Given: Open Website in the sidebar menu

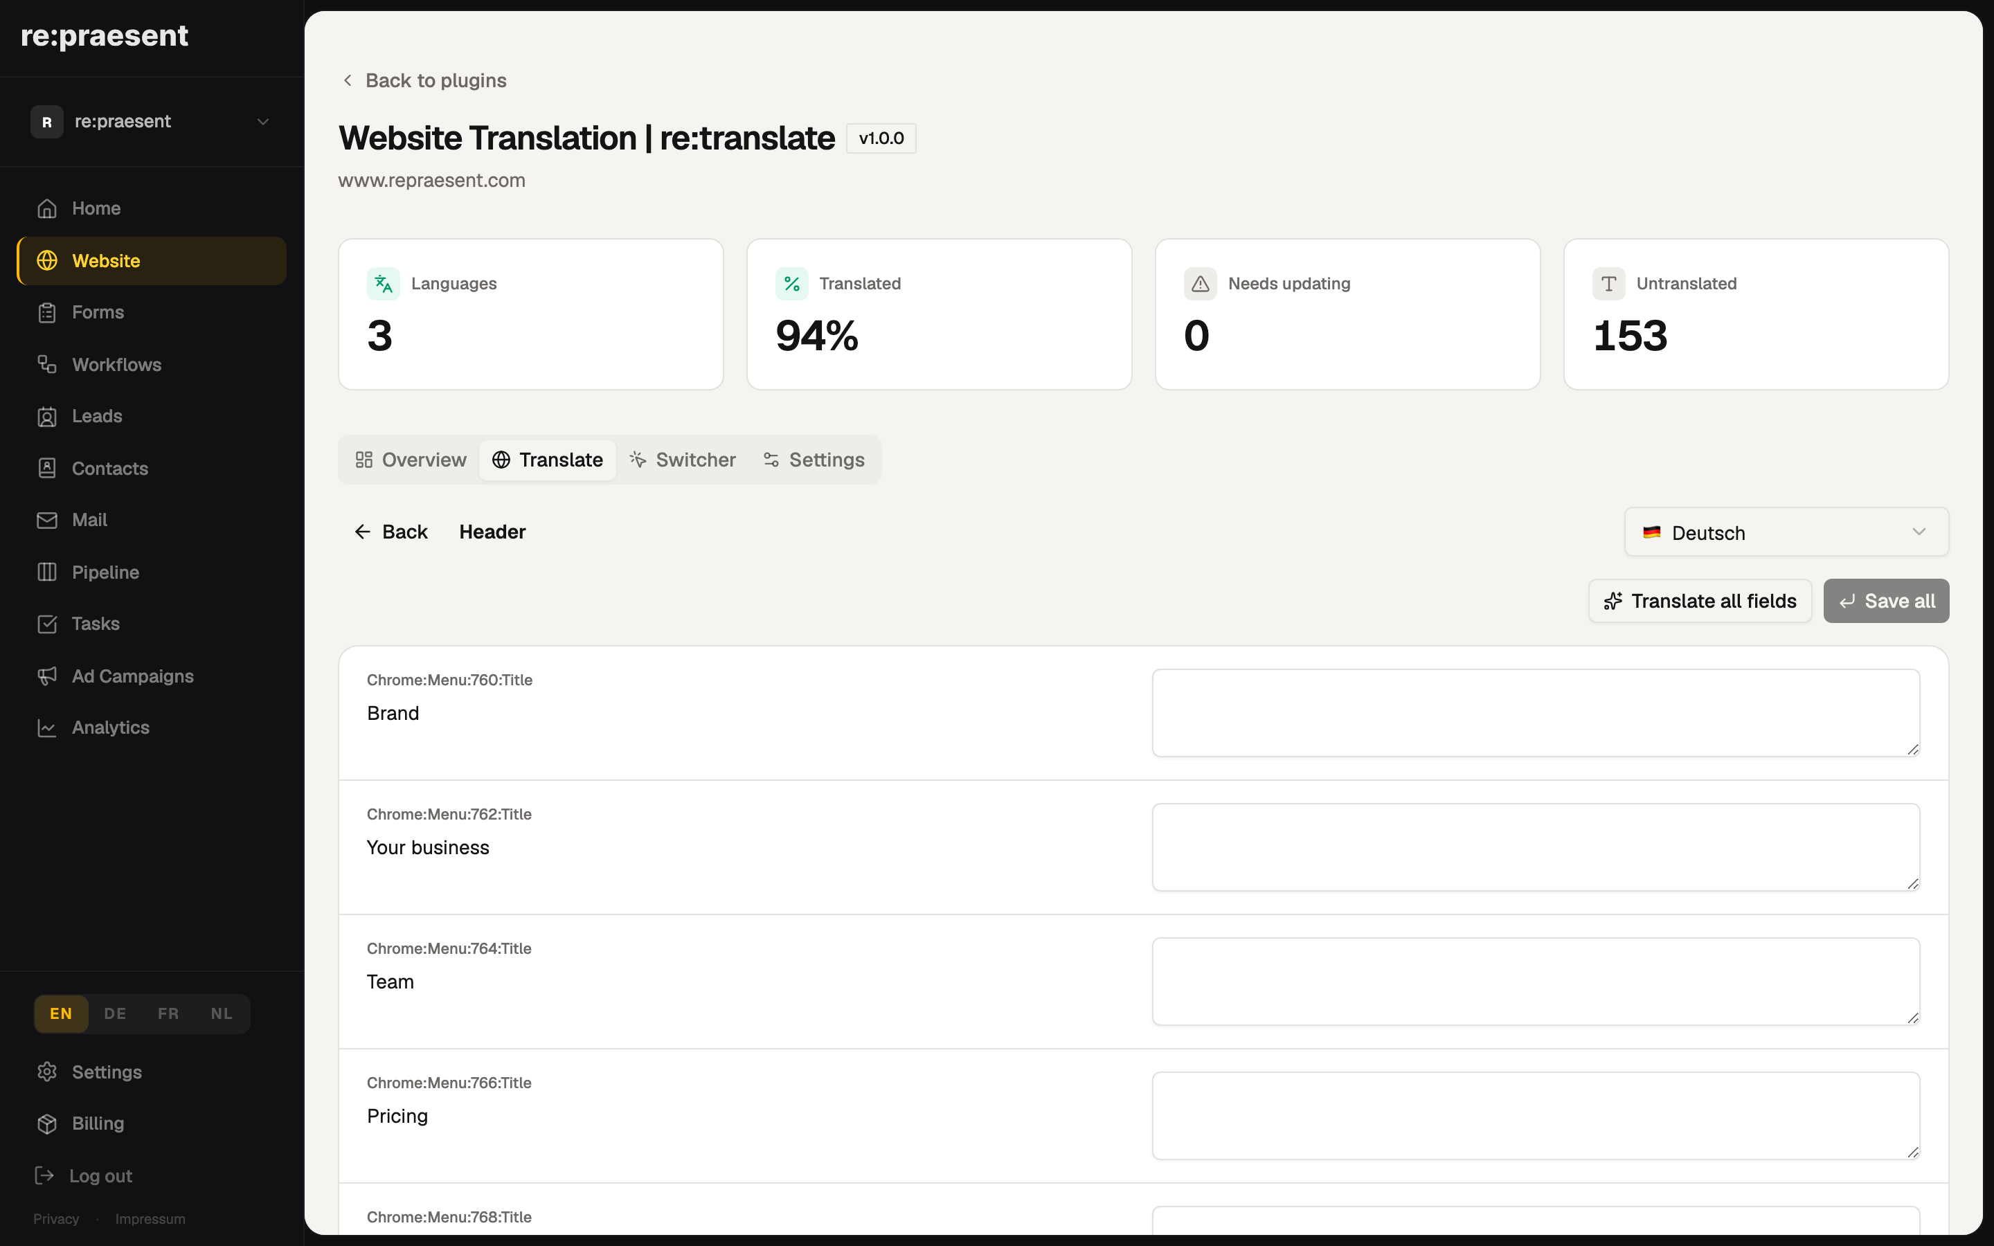Looking at the screenshot, I should (152, 260).
